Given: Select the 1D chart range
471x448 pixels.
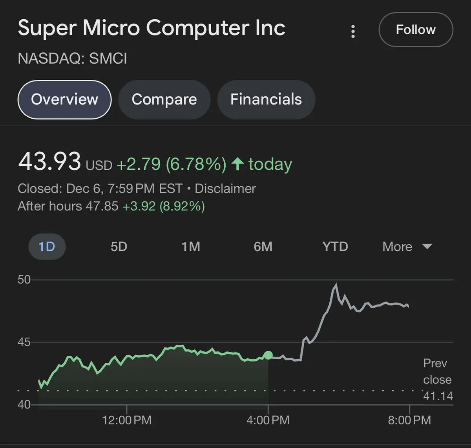Looking at the screenshot, I should pos(47,247).
